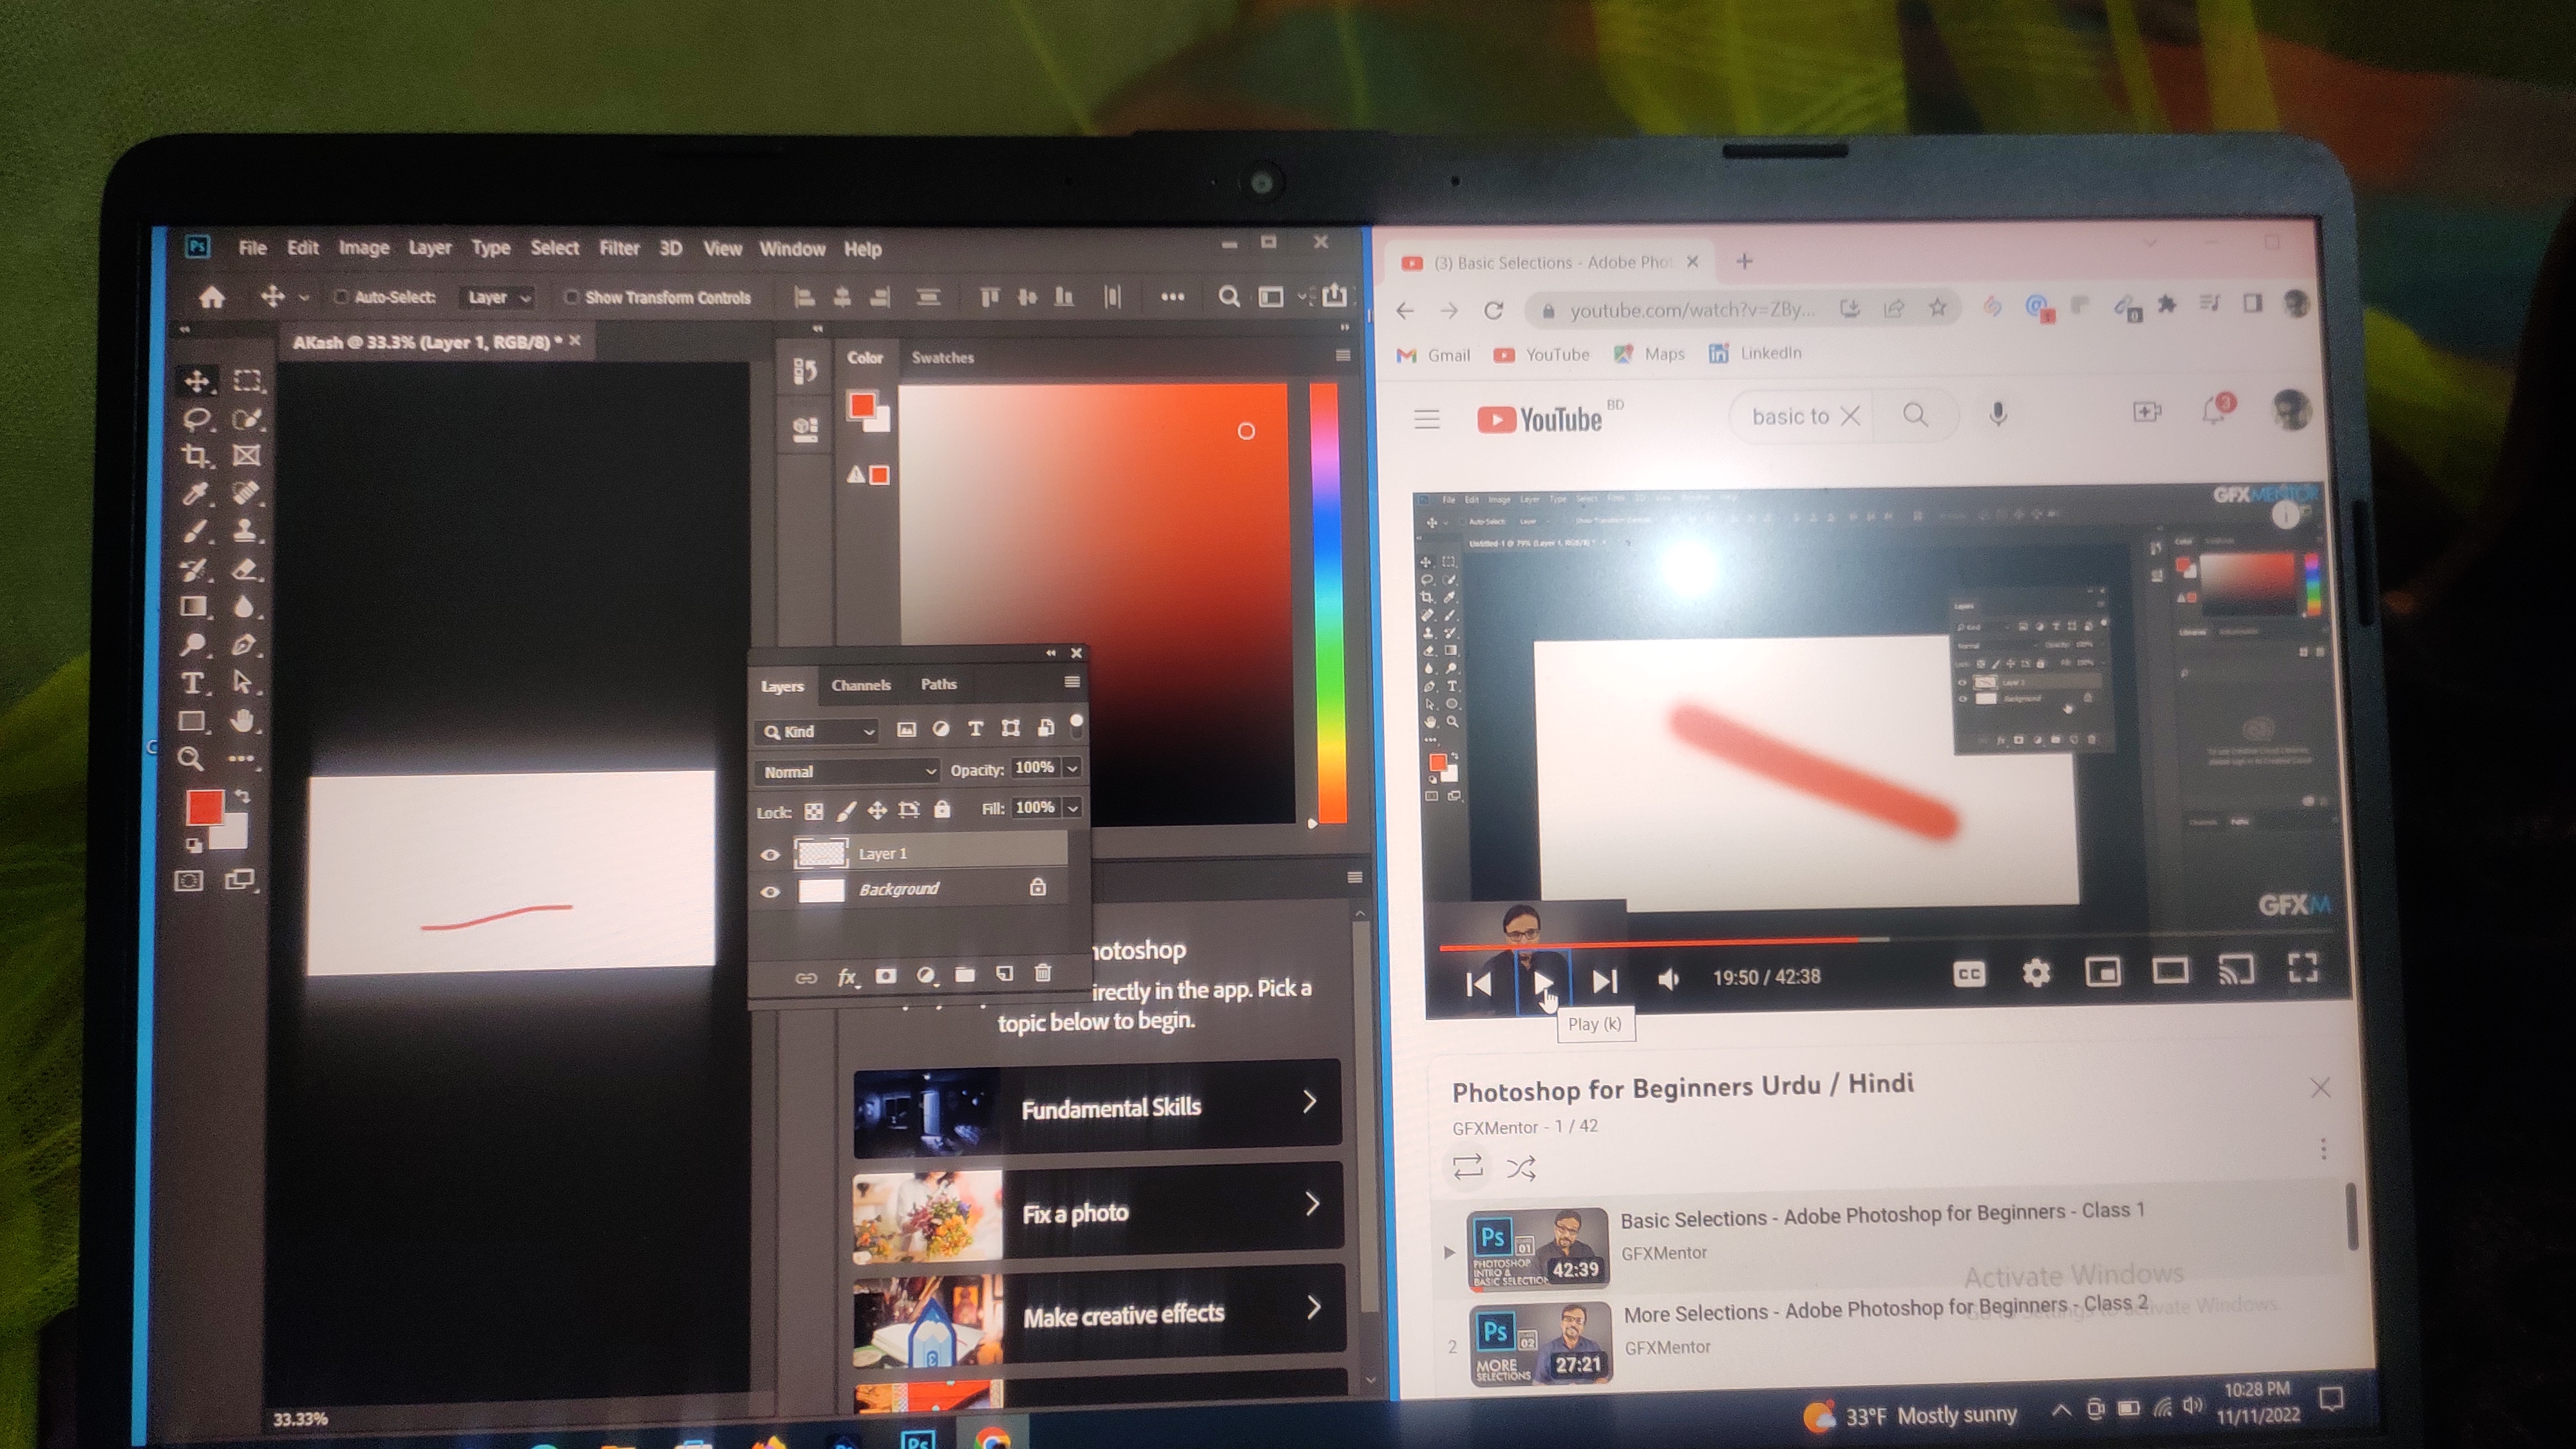Viewport: 2576px width, 1449px height.
Task: Tick the Show Transform Controls checkbox
Action: pyautogui.click(x=571, y=297)
